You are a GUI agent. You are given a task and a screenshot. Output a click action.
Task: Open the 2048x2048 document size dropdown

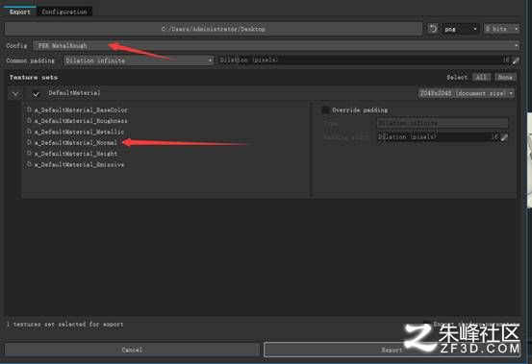pos(467,93)
